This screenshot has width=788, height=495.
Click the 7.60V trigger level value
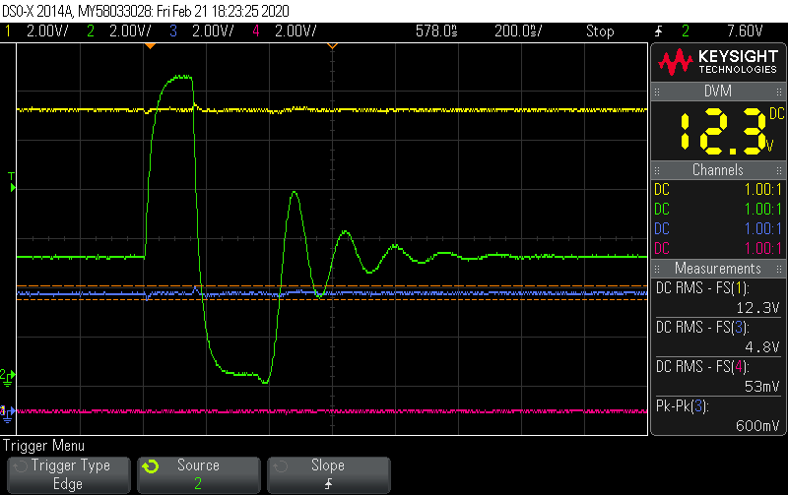pyautogui.click(x=745, y=31)
